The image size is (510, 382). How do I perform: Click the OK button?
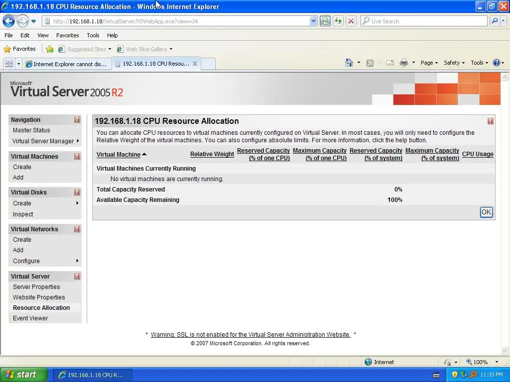tap(486, 212)
